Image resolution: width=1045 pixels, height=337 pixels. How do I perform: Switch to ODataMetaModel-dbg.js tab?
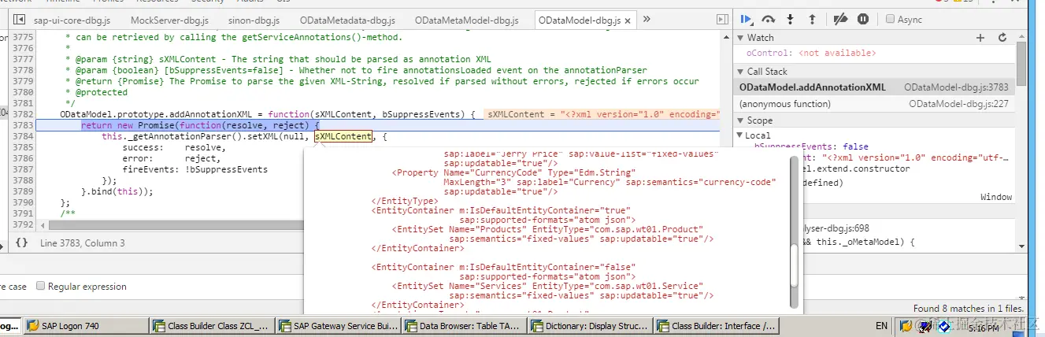[x=466, y=19]
